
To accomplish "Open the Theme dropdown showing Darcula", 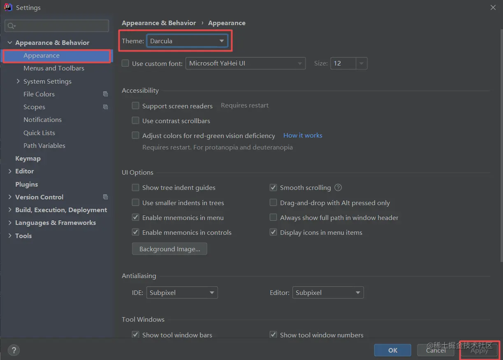I will click(187, 41).
